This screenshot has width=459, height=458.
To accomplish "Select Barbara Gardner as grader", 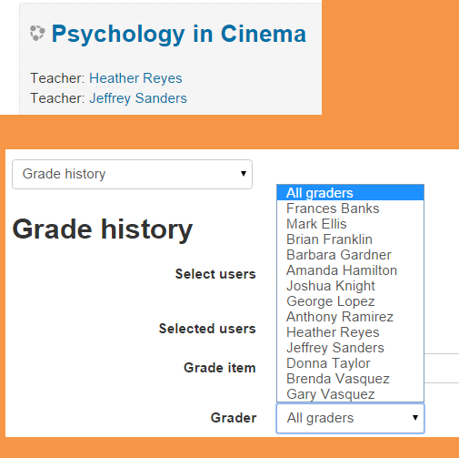I will pos(350,255).
